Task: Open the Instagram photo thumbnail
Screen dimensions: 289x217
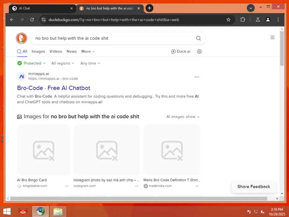Action: pyautogui.click(x=106, y=150)
